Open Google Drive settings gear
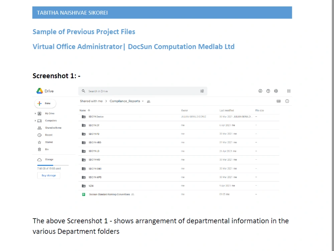Image resolution: width=334 pixels, height=251 pixels. click(x=276, y=91)
